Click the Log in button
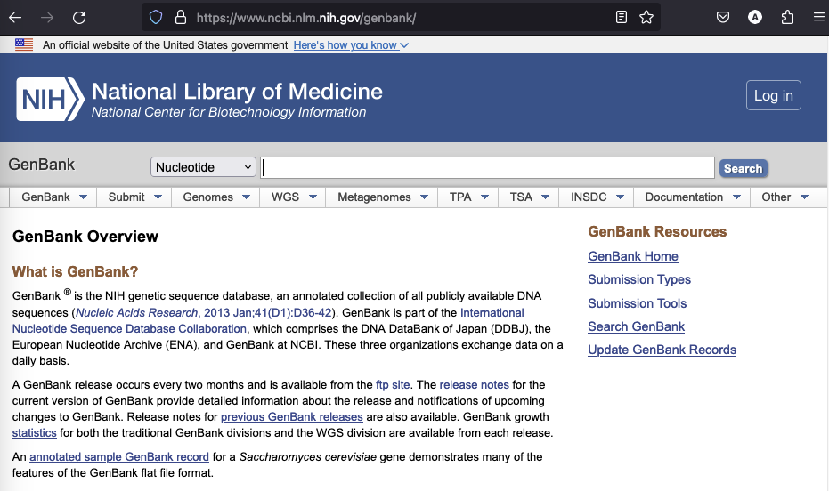Image resolution: width=829 pixels, height=491 pixels. pos(774,95)
